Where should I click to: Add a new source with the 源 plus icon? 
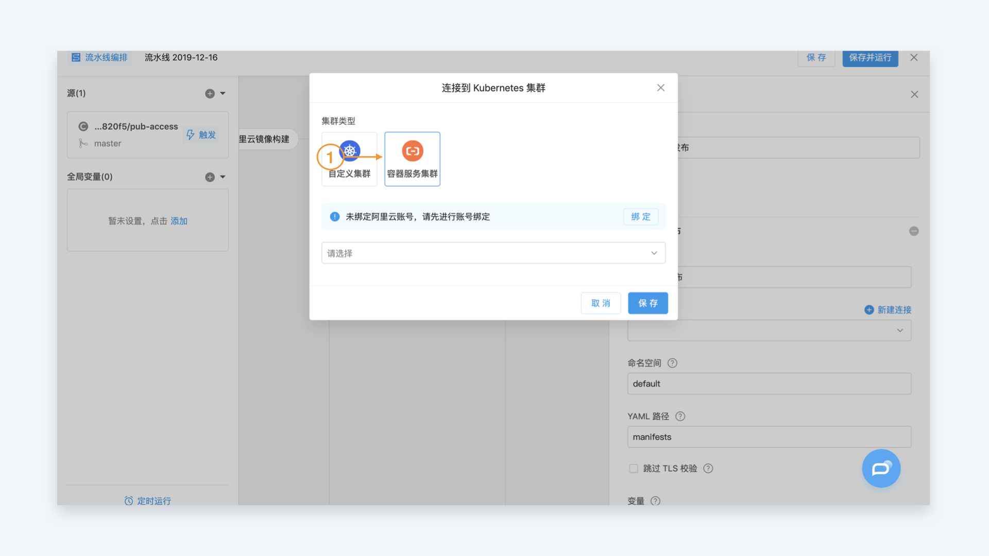pos(210,93)
